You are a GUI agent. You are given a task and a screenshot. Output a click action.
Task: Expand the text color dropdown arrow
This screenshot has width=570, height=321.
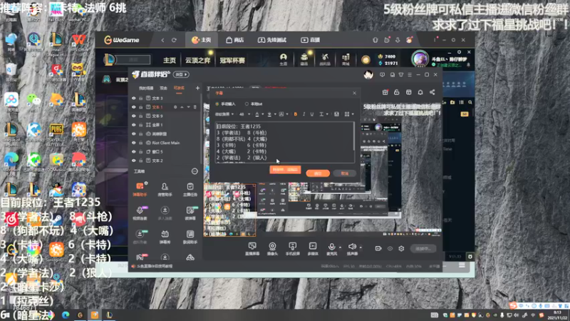tap(262, 114)
